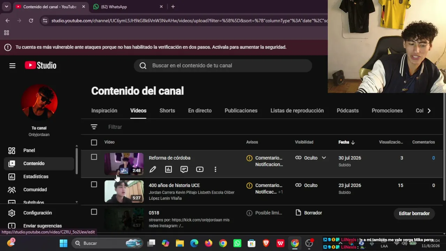Click the comments count for Reforma de córdoba
The height and width of the screenshot is (251, 446).
tap(433, 158)
